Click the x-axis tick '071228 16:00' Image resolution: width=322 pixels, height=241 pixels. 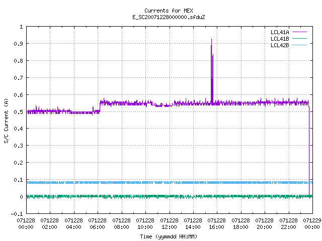pos(217,223)
